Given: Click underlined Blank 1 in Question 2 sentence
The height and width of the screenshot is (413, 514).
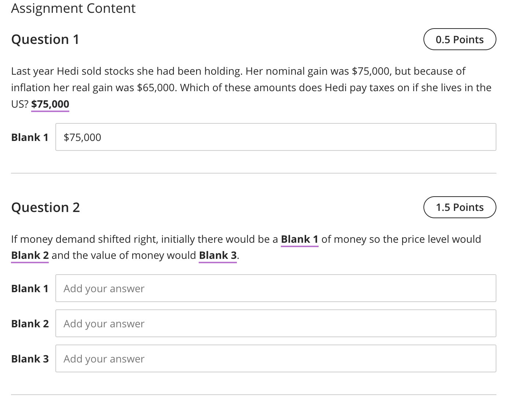Looking at the screenshot, I should (x=300, y=239).
